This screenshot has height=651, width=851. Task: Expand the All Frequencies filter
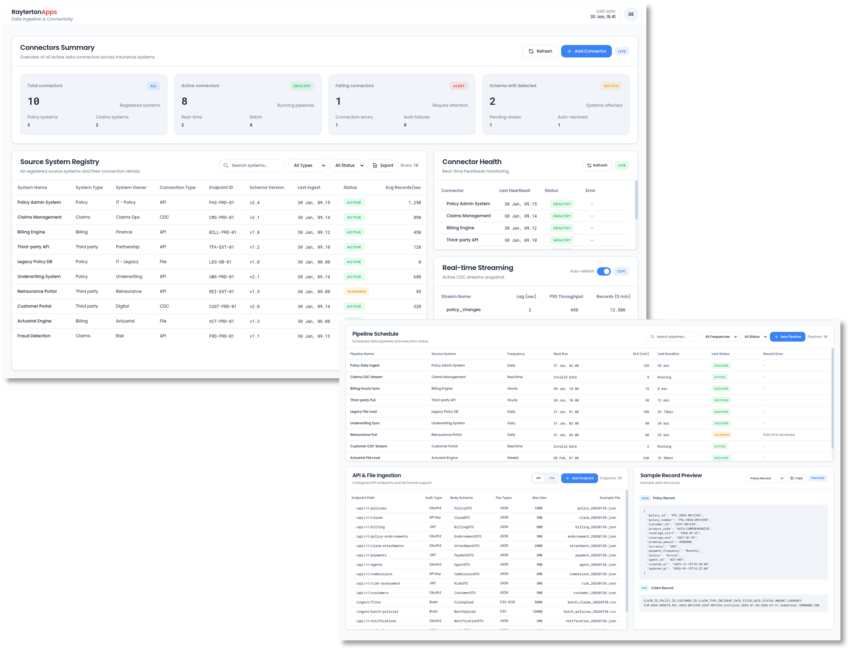pos(719,336)
